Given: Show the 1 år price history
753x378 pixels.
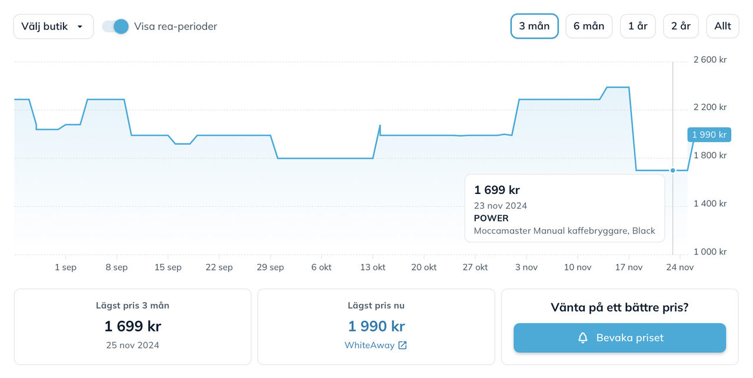Looking at the screenshot, I should (638, 26).
